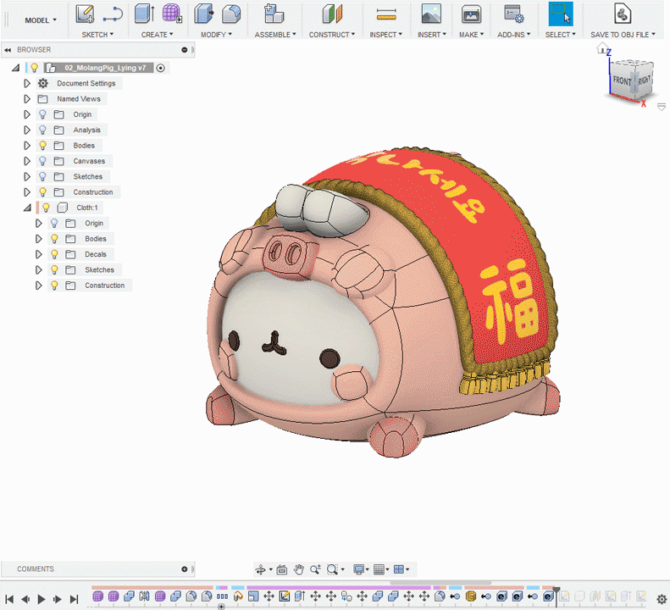Select the Mirror feature in the timeline

(145, 596)
